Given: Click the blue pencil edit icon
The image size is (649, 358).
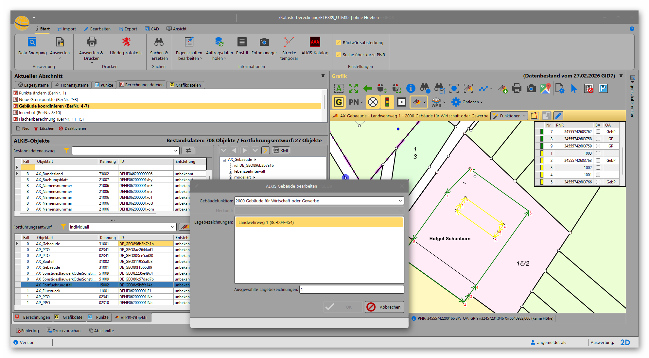Looking at the screenshot, I should click(558, 116).
